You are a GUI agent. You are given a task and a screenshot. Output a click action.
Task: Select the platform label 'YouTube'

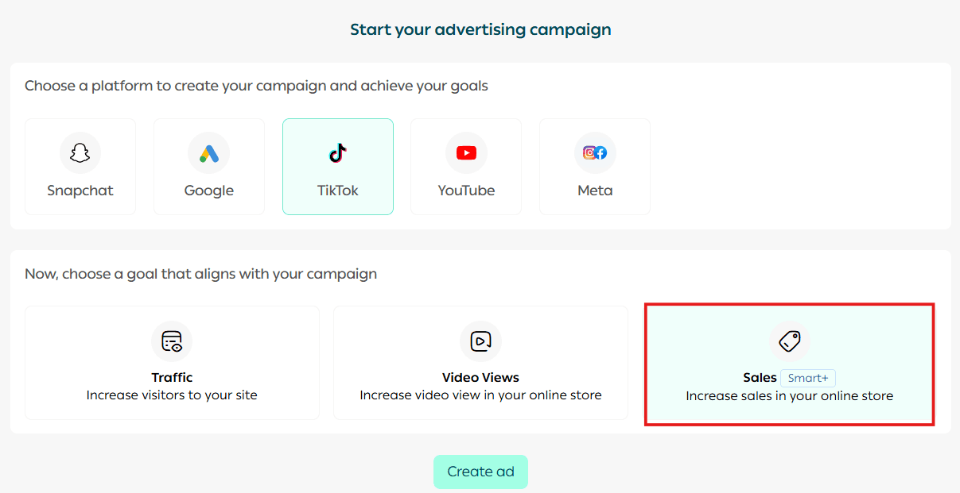pyautogui.click(x=466, y=191)
